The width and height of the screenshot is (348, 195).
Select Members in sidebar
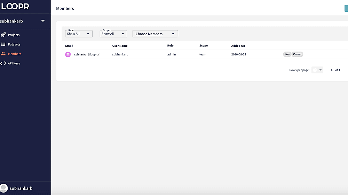14,54
